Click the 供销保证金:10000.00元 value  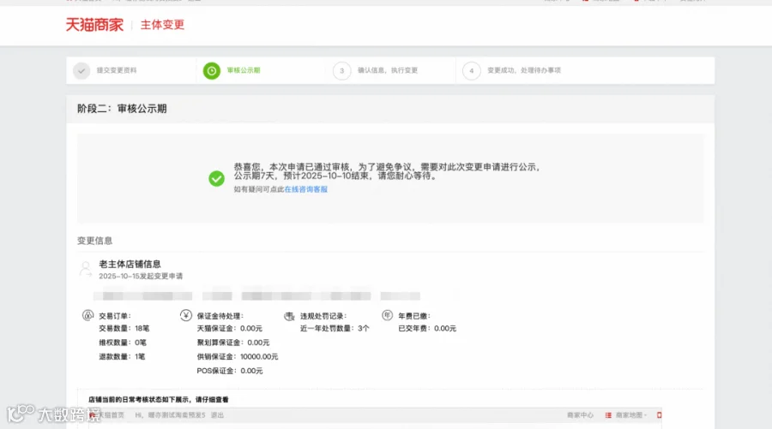pos(238,357)
